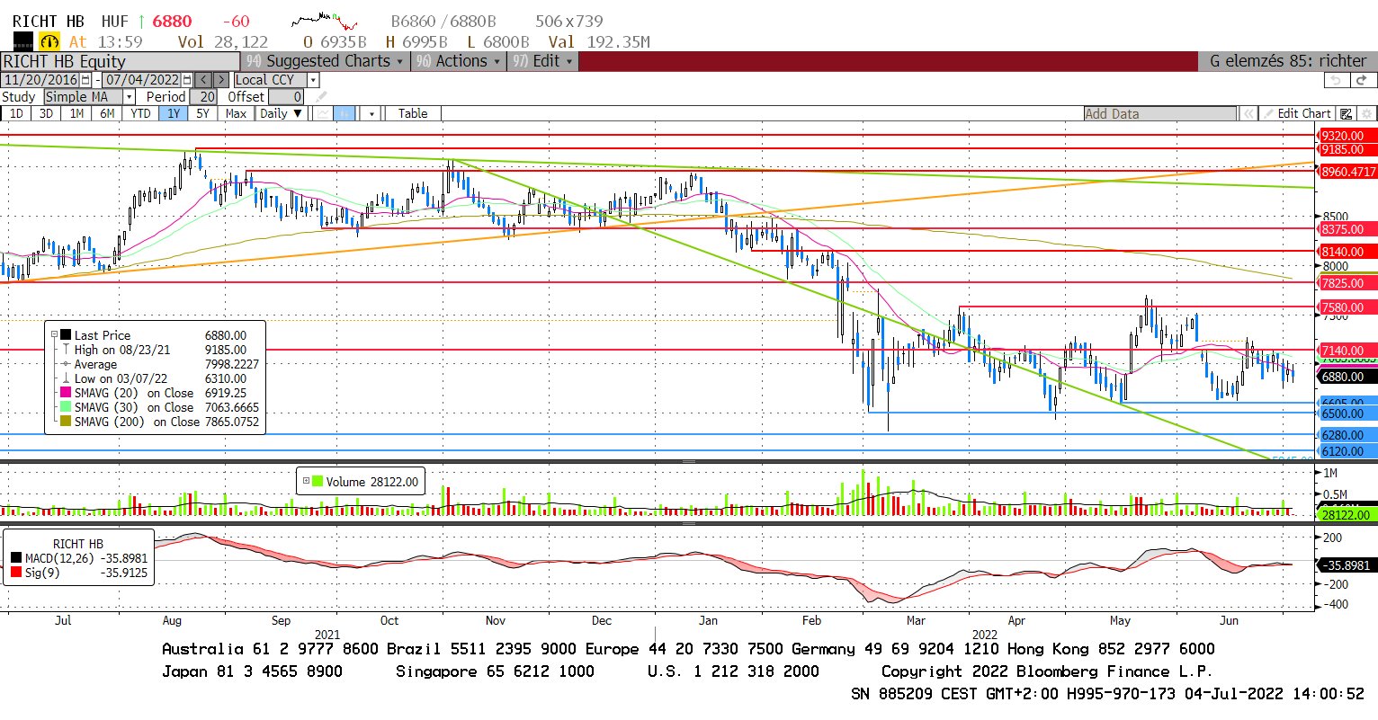Click the SMAVG (30) light green swatch
Viewport: 1378px width, 720px height.
66,407
